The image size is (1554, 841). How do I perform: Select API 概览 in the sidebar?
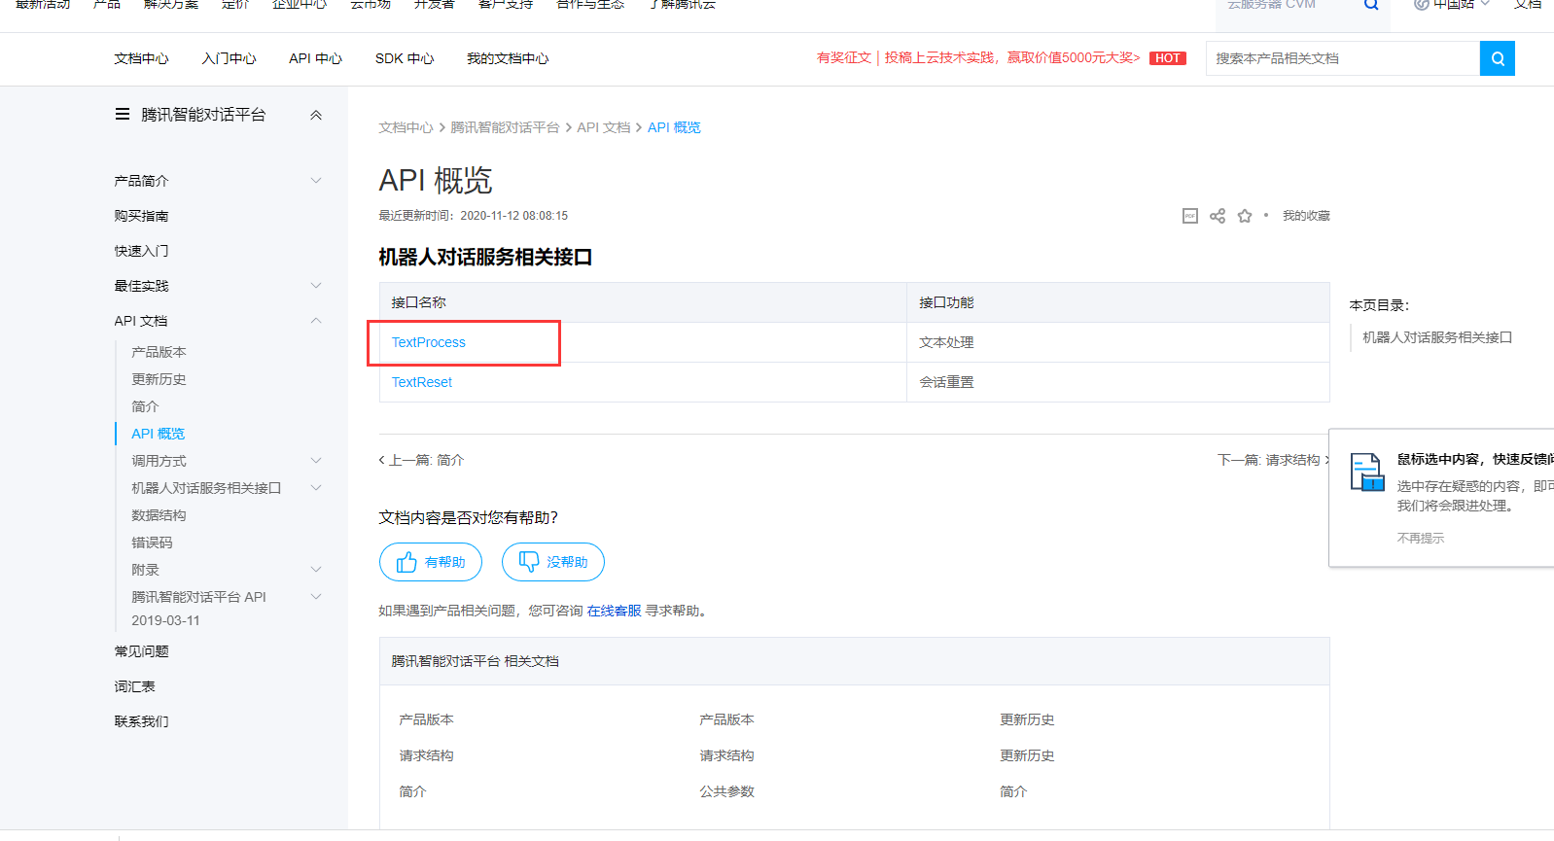tap(158, 434)
